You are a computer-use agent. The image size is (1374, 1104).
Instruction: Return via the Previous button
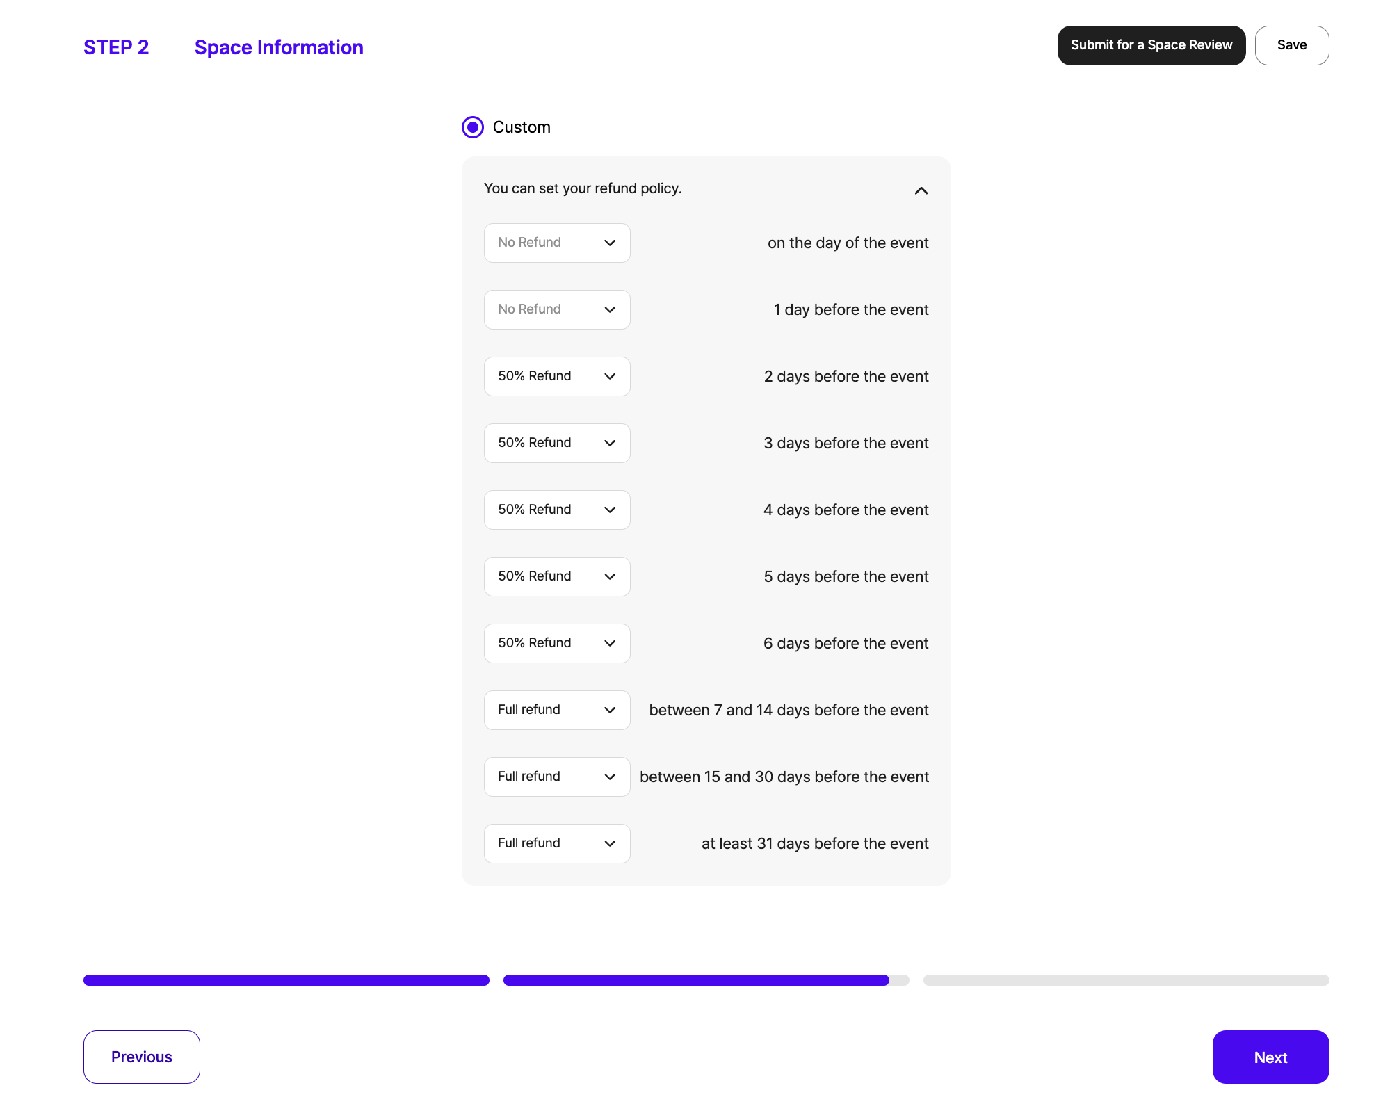142,1057
